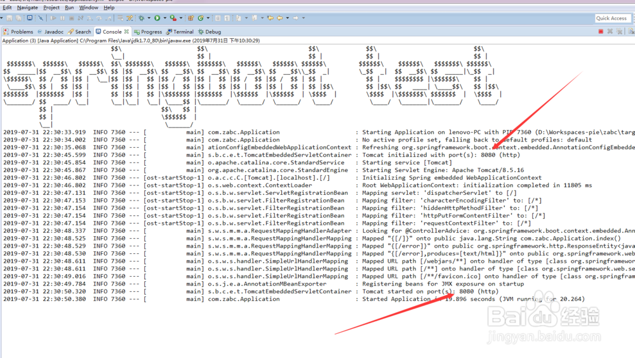Image resolution: width=635 pixels, height=358 pixels.
Task: Open the Project menu
Action: pos(51,7)
